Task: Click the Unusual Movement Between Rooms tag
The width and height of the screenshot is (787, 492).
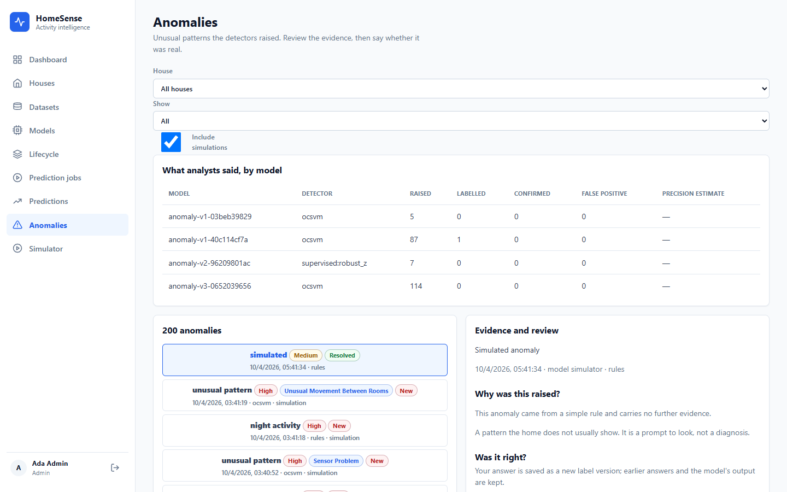Action: coord(336,391)
